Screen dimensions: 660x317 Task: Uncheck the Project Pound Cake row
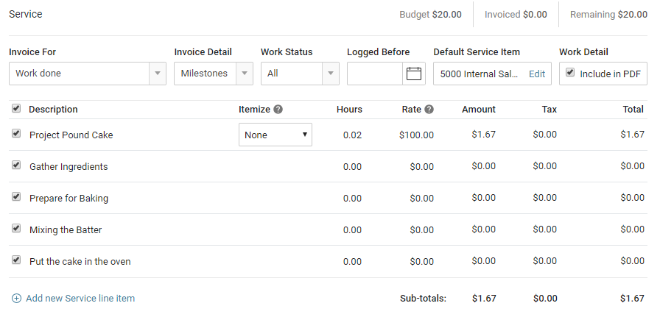(16, 134)
